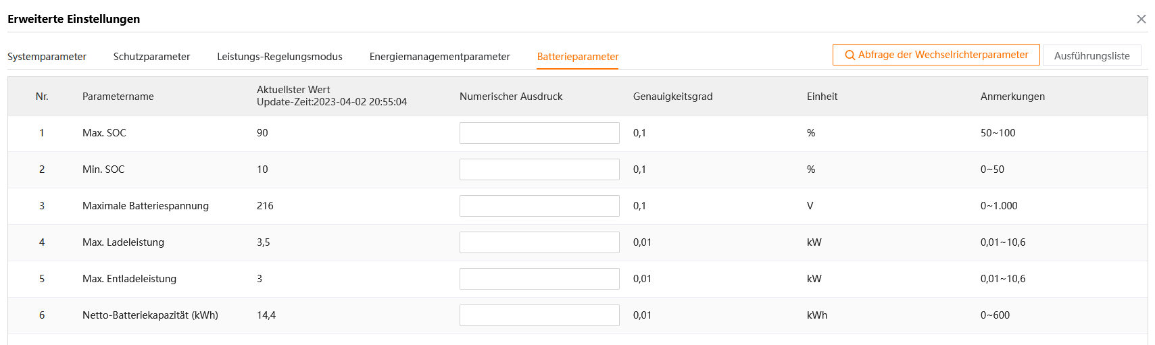
Task: Click the magnifier icon in Abfrage button
Action: click(850, 55)
